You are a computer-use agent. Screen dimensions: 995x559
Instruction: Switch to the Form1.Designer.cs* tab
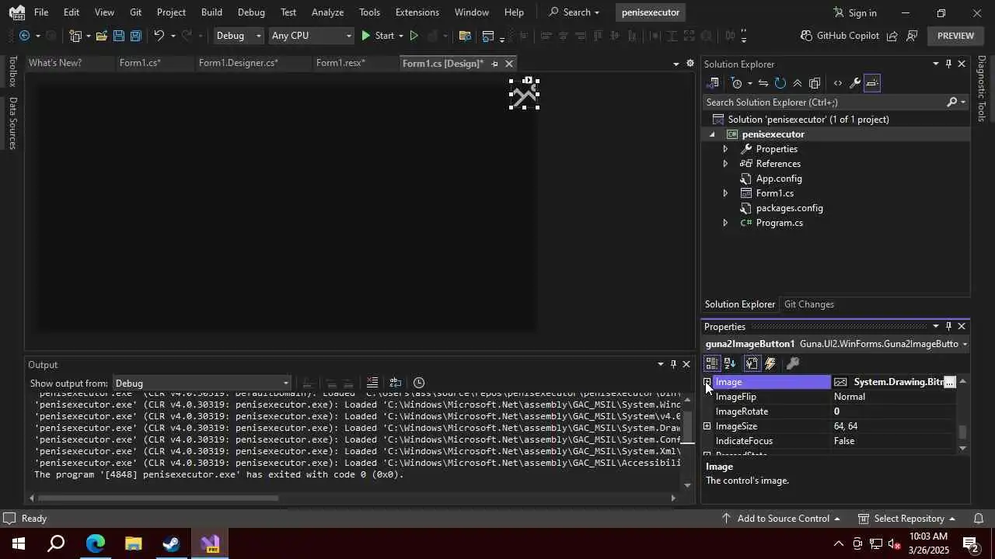point(238,63)
